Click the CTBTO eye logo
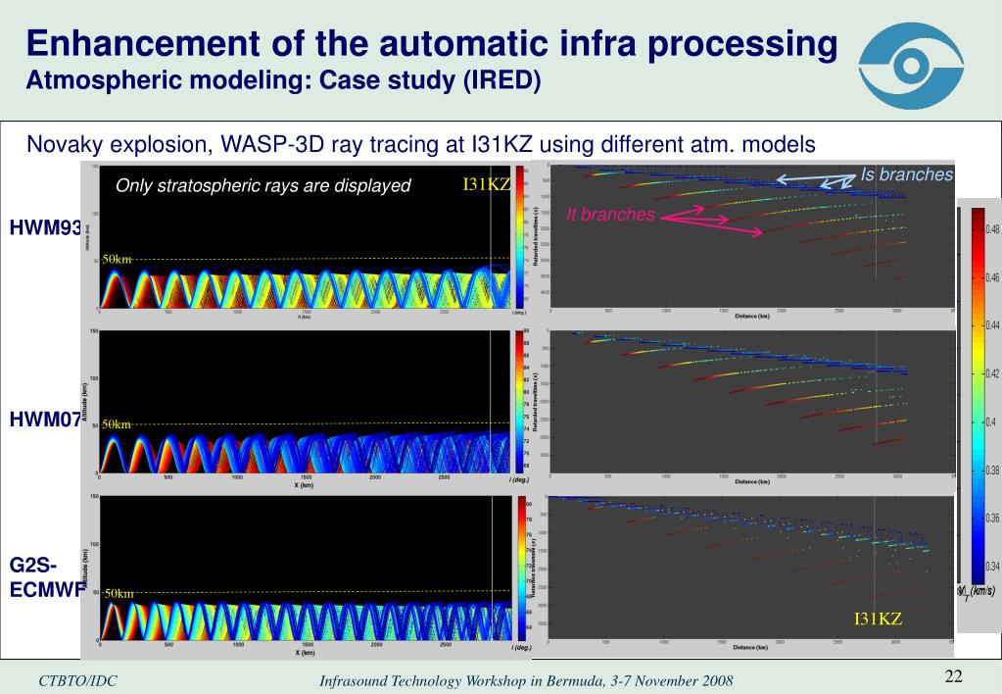 pyautogui.click(x=911, y=65)
